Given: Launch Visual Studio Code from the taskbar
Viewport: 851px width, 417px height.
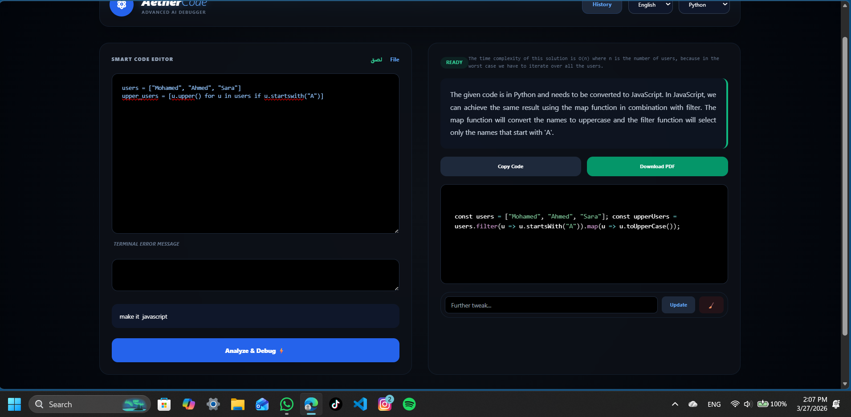Looking at the screenshot, I should (x=360, y=404).
